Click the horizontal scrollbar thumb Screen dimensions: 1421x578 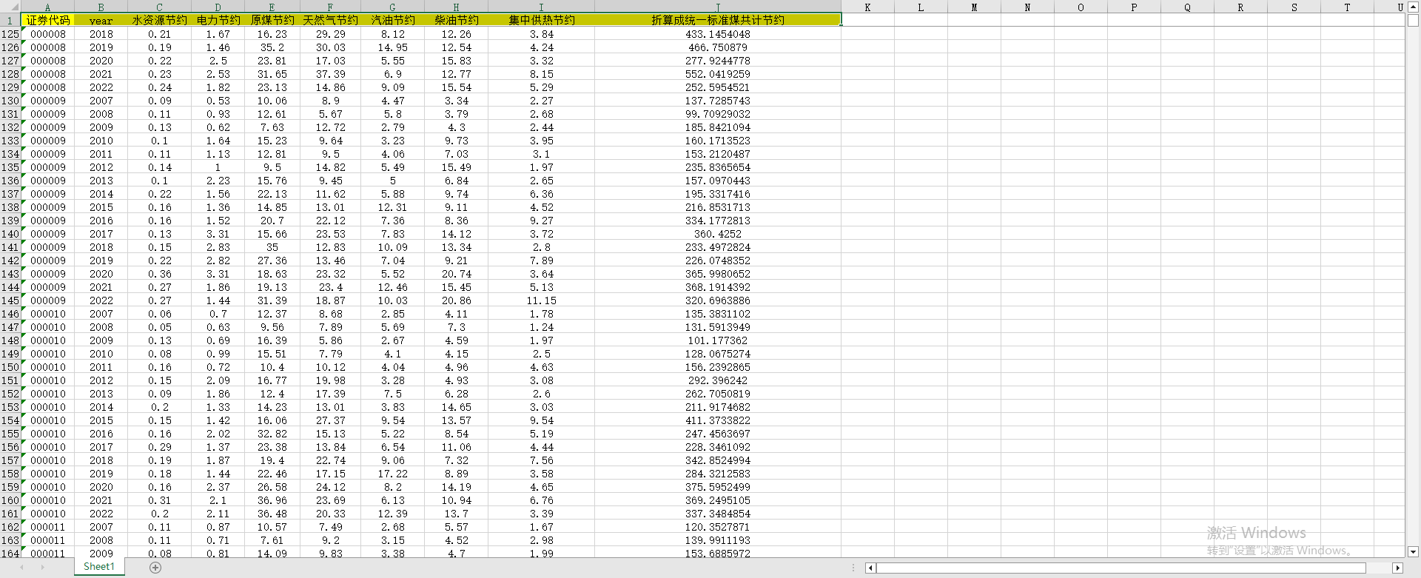[x=1121, y=568]
